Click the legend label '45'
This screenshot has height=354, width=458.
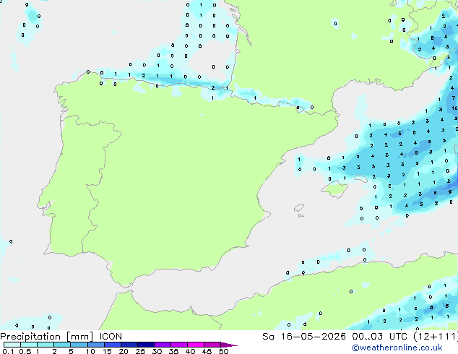pyautogui.click(x=207, y=351)
